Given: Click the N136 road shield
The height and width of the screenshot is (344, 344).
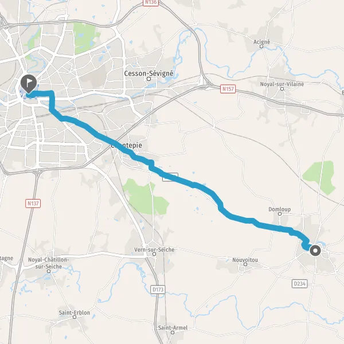Looking at the screenshot, I should point(151,2).
